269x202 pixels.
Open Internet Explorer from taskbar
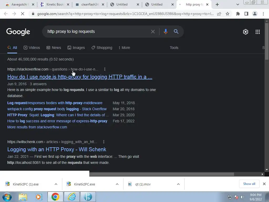[x=72, y=197]
